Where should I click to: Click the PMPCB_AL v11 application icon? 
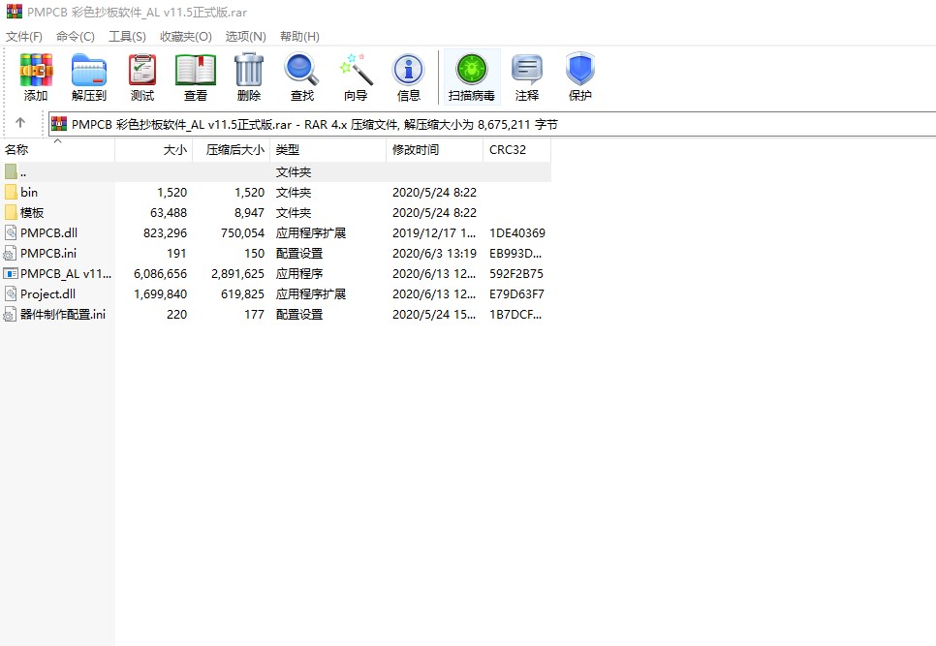click(11, 274)
